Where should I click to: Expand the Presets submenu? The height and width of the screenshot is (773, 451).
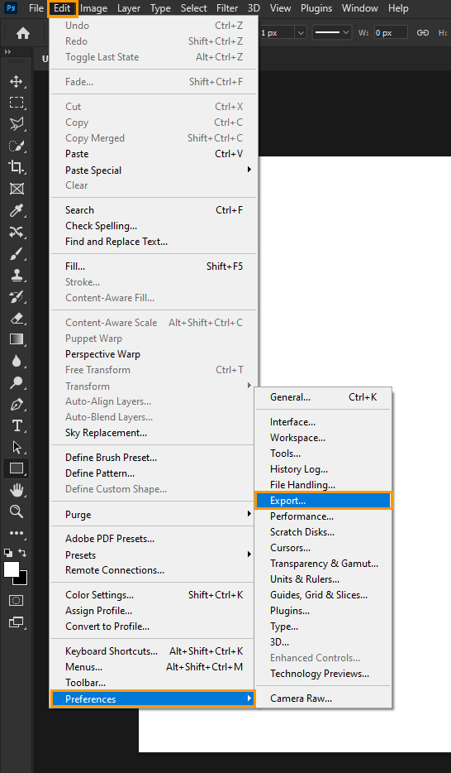coord(154,555)
